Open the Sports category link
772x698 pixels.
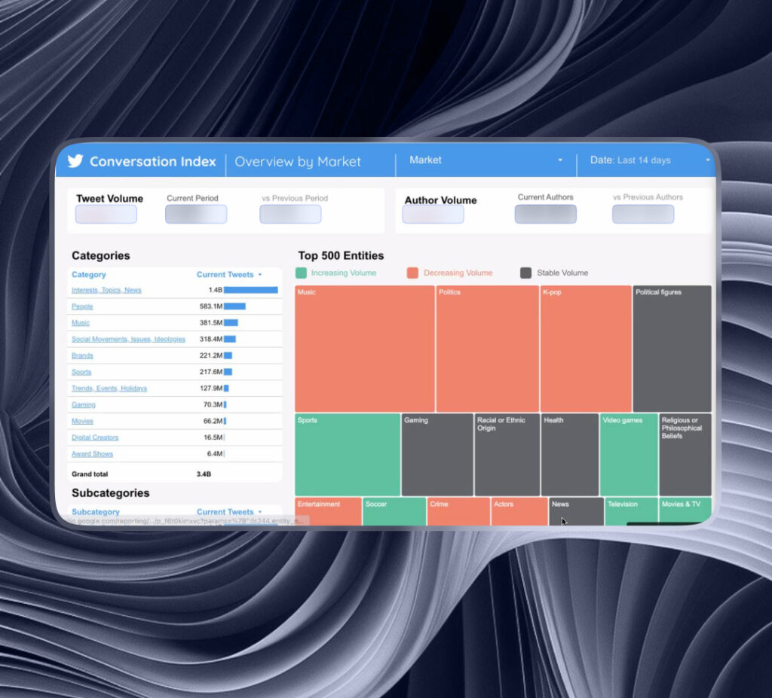pos(81,372)
